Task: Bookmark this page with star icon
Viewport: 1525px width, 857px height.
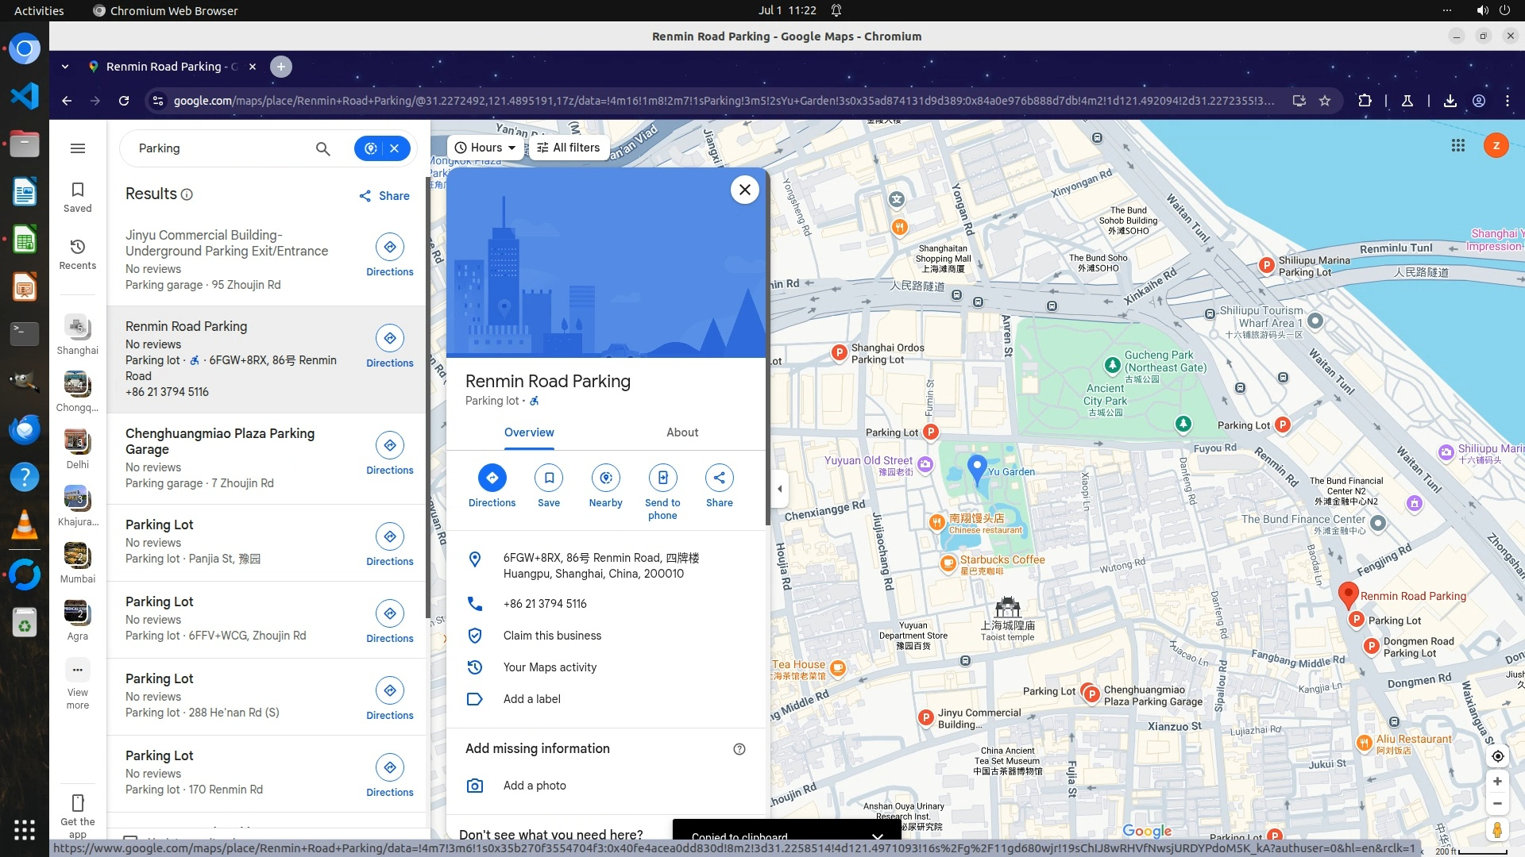Action: [x=1325, y=101]
